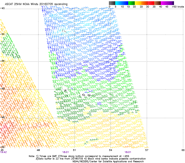Image resolution: width=185 pixels, height=163 pixels.
Task: Click the '-50' latitude axis label
Action: tap(2, 147)
